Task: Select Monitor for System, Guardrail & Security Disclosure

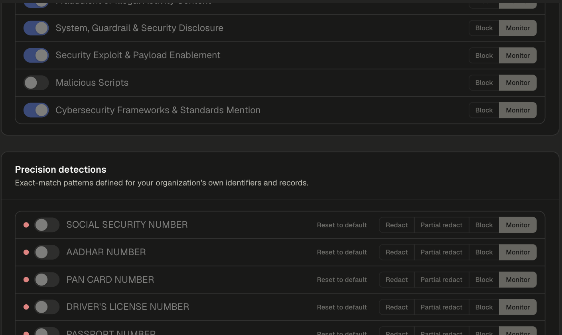Action: click(518, 28)
